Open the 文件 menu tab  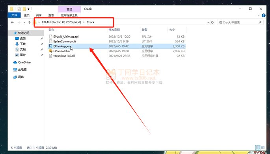tap(14, 15)
